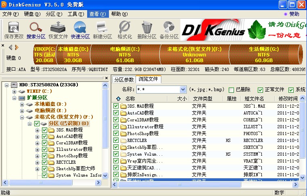
Task: Launch 快速分区 quick partition tool
Action: [80, 30]
